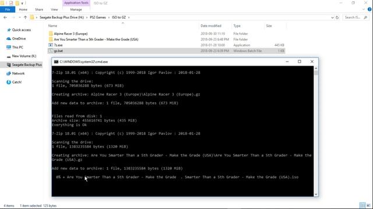Screen dimensions: 373x209
Task: Select Network in navigation pane
Action: pos(18,74)
